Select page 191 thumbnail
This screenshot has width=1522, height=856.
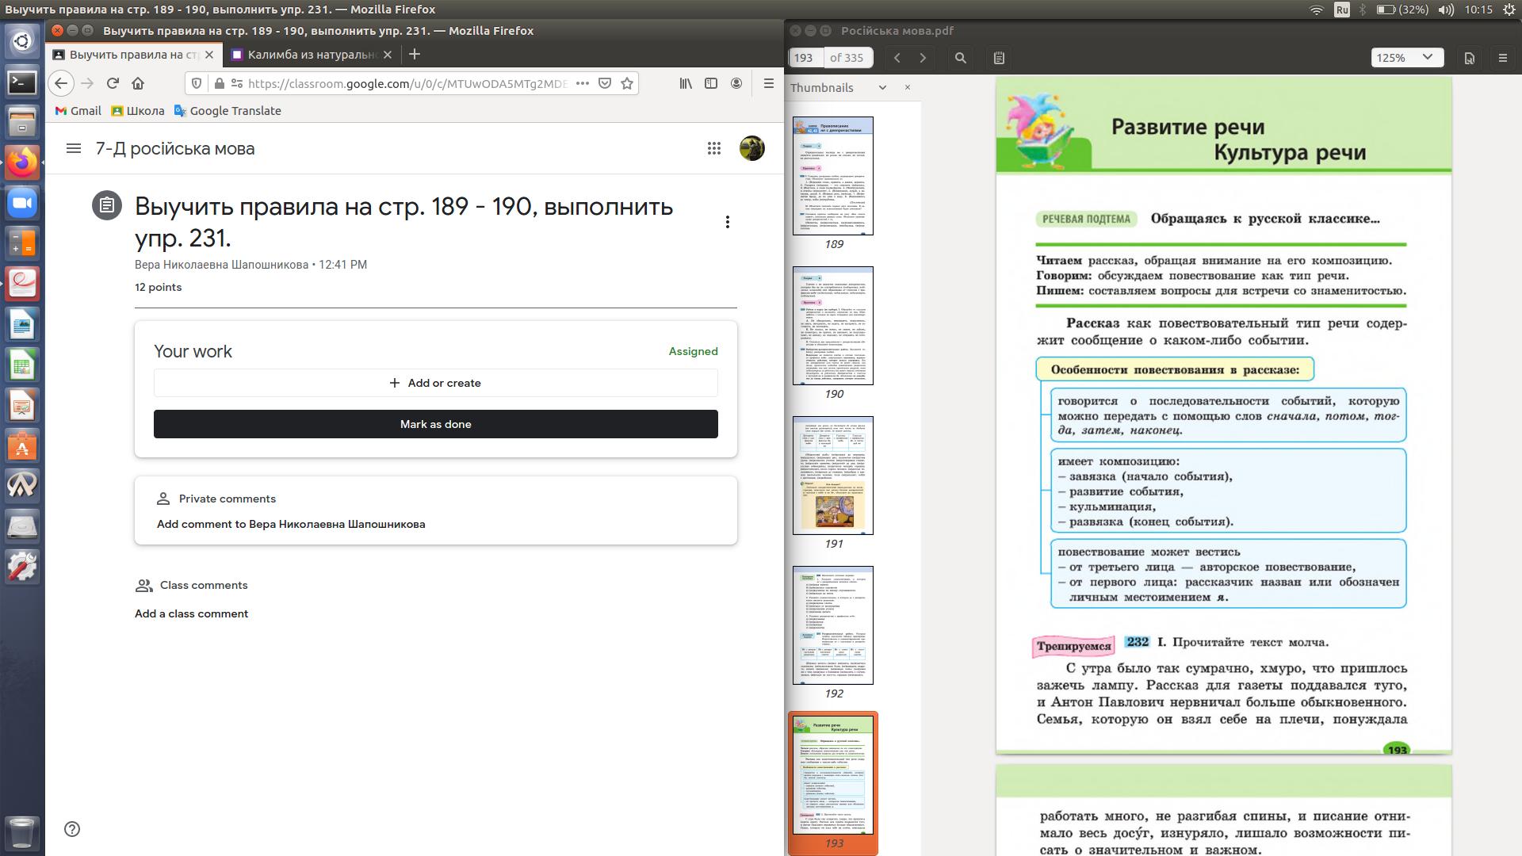point(832,476)
